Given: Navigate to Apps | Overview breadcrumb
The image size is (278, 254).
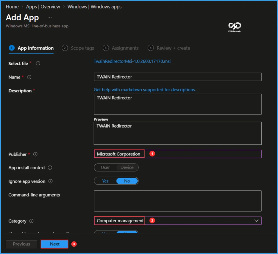Looking at the screenshot, I should click(43, 7).
